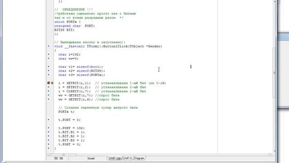Viewport: 289px width, 163px height.
Task: Place cursor on line BITS8 BIT;
Action: tap(64, 30)
